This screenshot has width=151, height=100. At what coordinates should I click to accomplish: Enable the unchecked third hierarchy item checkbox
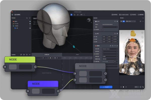[30, 26]
